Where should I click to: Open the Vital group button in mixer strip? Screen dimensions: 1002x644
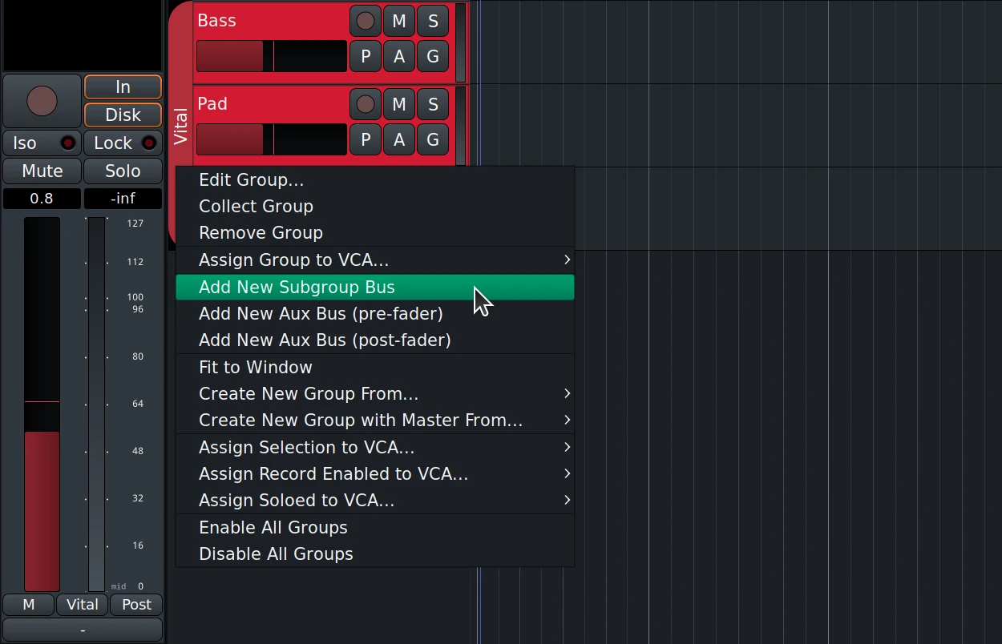(x=83, y=605)
